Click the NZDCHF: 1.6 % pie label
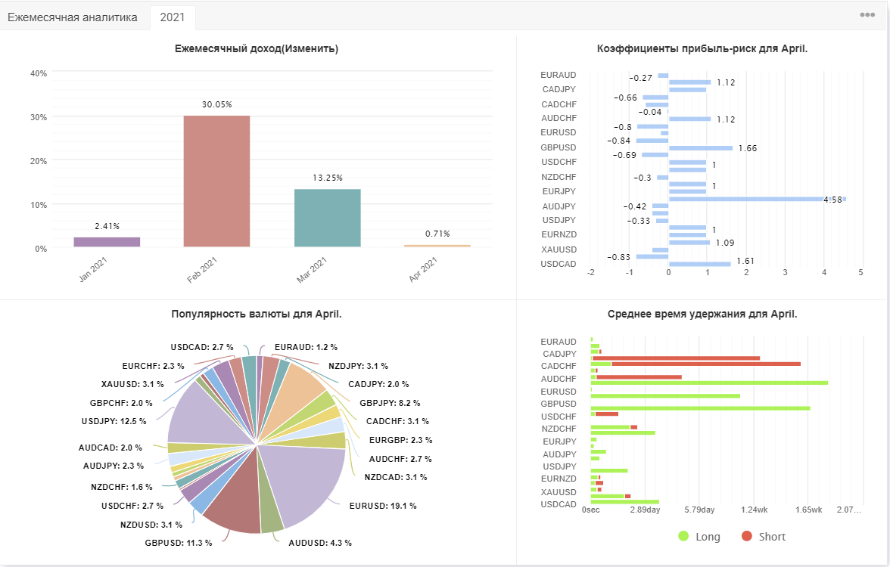Screen dimensions: 890x567 [121, 487]
